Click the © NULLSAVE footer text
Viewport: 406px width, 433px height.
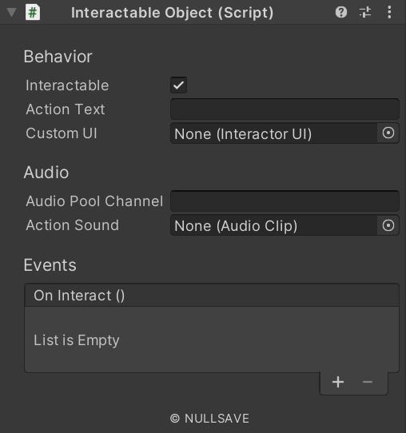click(x=209, y=419)
